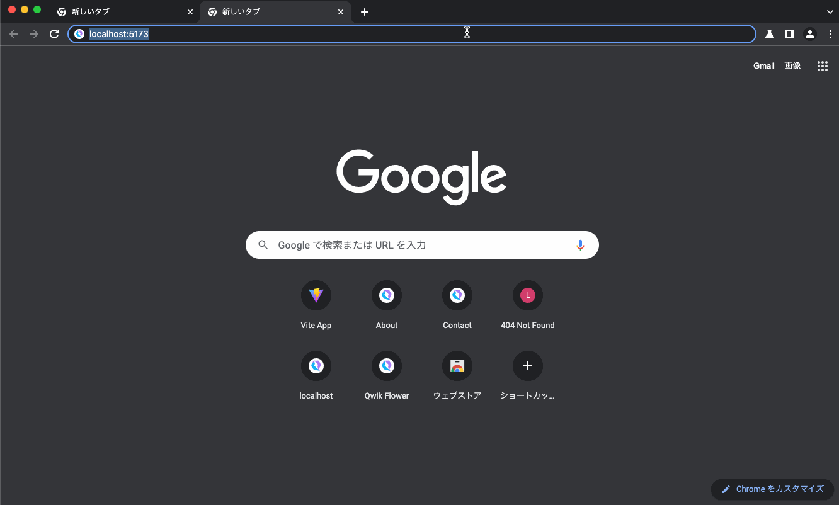This screenshot has height=505, width=839.
Task: Open the Vite App shortcut
Action: [x=316, y=307]
